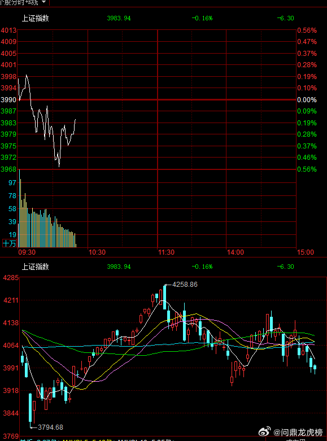Click the 4211 K-line axis label
This screenshot has width=327, height=441.
pos(11,300)
